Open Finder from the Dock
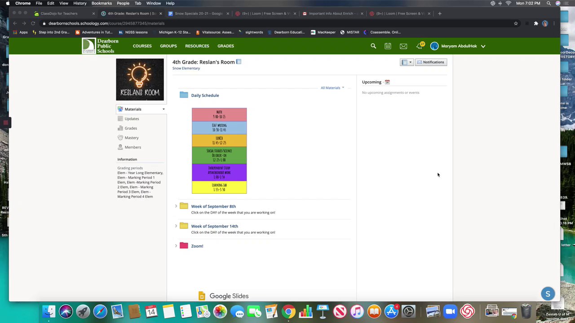This screenshot has height=323, width=575. point(49,311)
